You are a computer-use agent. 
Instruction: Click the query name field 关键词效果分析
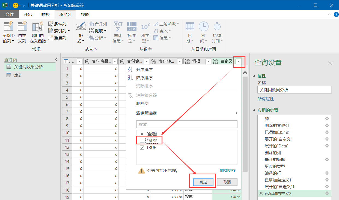click(295, 90)
